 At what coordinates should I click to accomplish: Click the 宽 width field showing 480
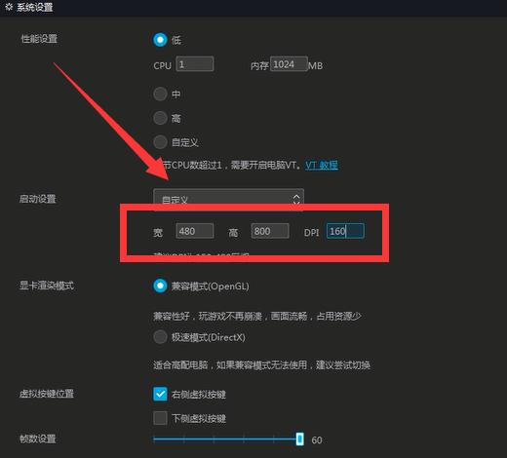click(x=195, y=231)
